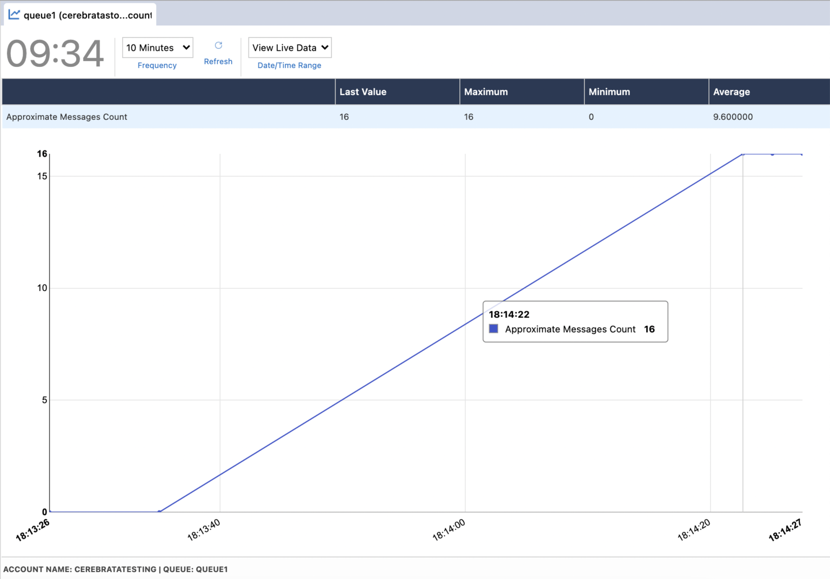Expand the Date/Time Range selector
830x579 pixels.
click(x=290, y=65)
